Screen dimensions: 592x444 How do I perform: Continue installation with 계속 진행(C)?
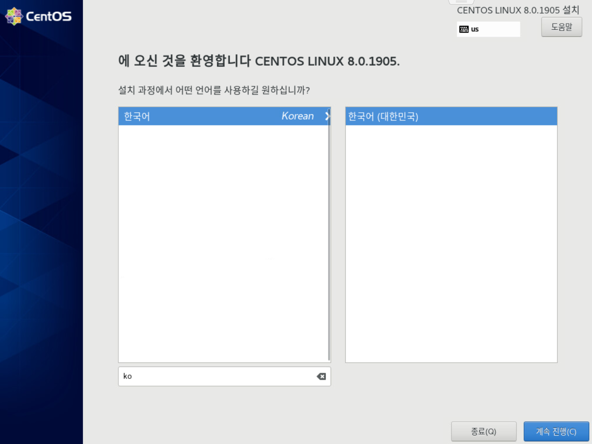pos(556,432)
